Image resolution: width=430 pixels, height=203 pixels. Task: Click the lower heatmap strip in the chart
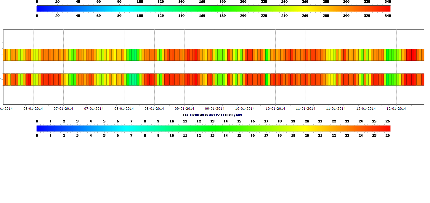pos(214,80)
